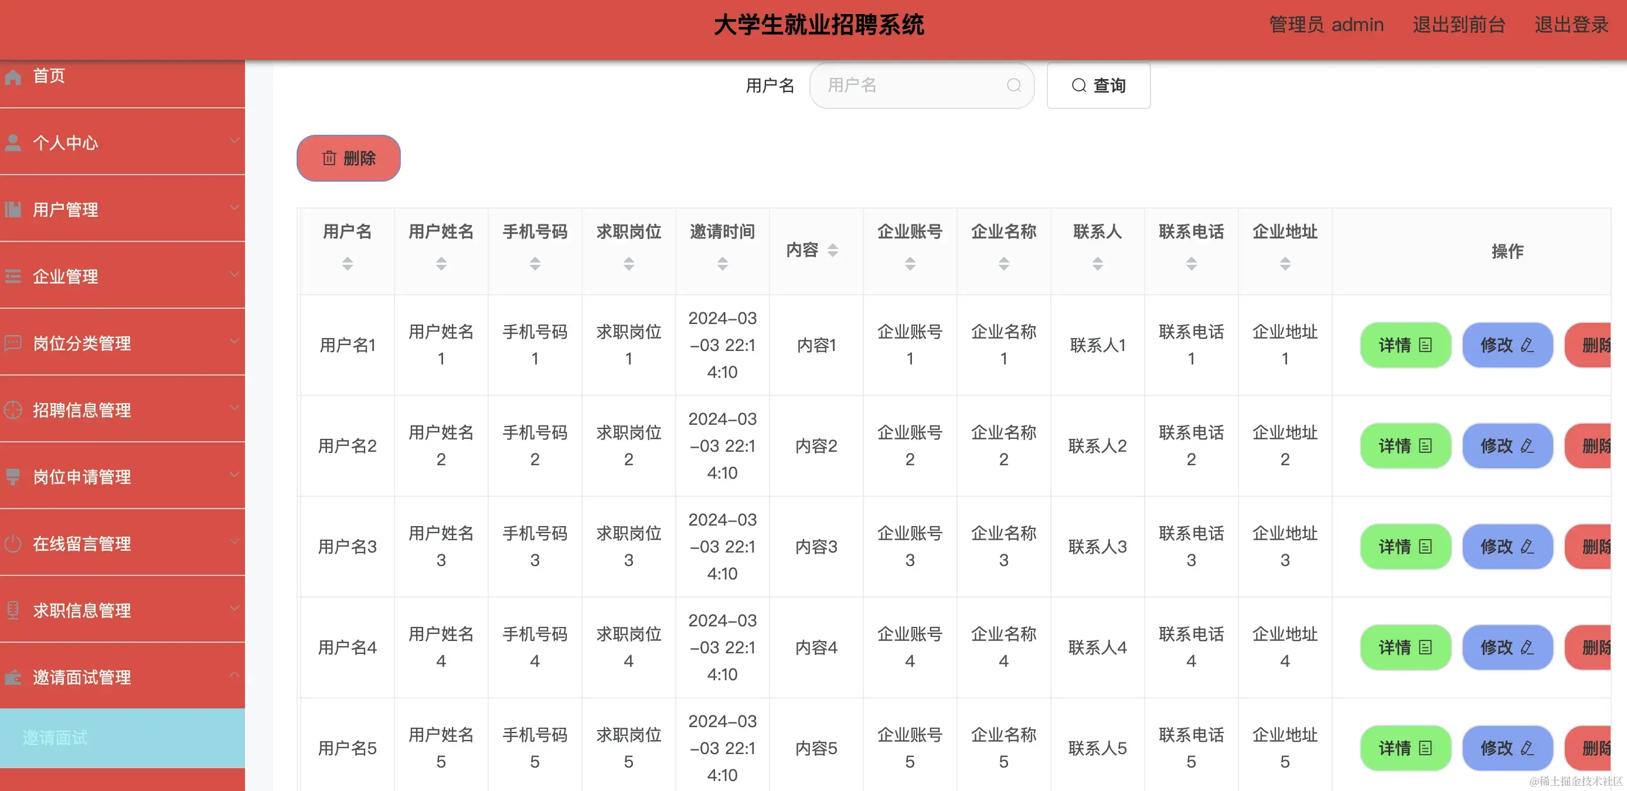Screen dimensions: 1627x791
Task: Select the 岗位分类管理 chat icon
Action: click(x=13, y=342)
